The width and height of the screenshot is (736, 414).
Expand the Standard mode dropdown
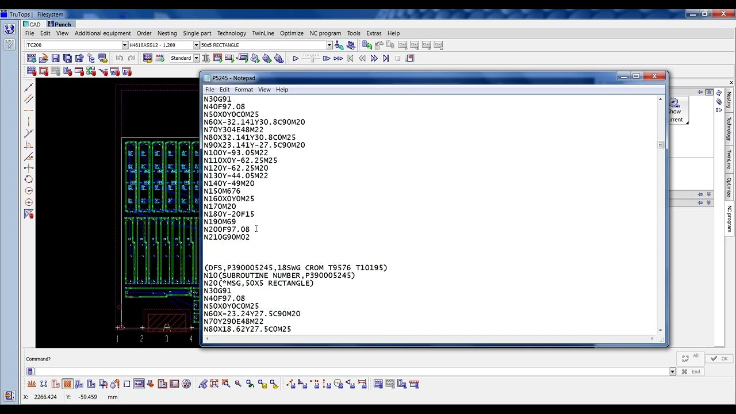[x=196, y=58]
